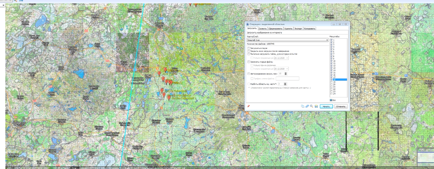Switch to the 'Удалить' tab
The width and height of the screenshot is (434, 169).
tap(288, 28)
